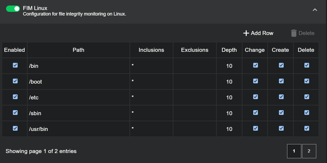This screenshot has width=327, height=163.
Task: Select page 1 pagination button
Action: (x=294, y=151)
